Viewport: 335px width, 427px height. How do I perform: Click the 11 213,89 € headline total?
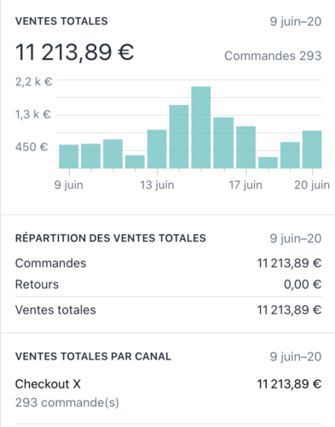74,52
